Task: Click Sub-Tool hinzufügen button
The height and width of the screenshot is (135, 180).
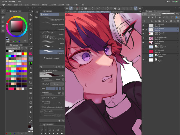Action: pos(51,58)
